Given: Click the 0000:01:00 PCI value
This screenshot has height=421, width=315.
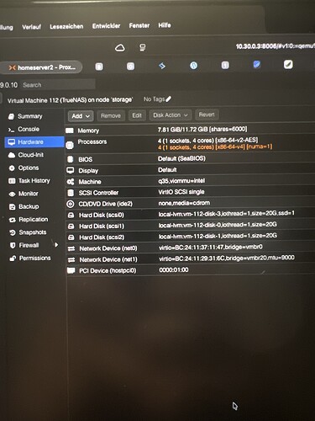Looking at the screenshot, I should [174, 269].
